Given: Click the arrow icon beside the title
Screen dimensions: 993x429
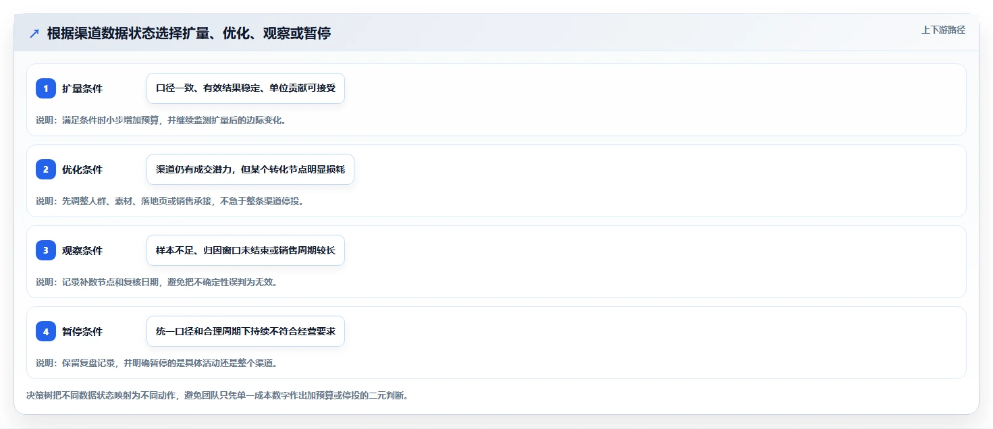Looking at the screenshot, I should 34,34.
